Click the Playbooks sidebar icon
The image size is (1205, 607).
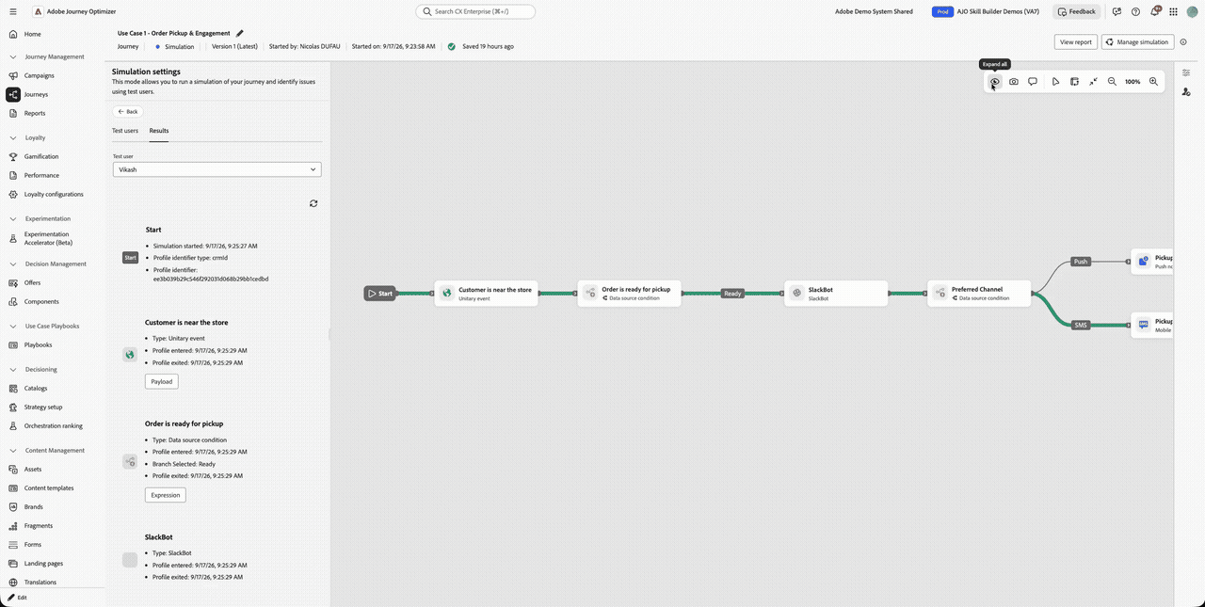[x=13, y=344]
